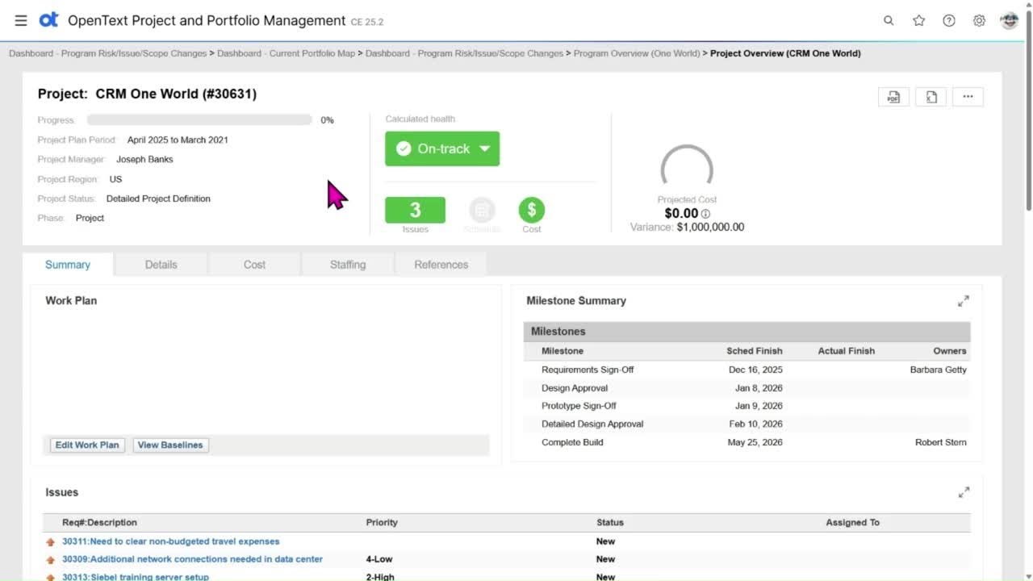Click the Priority column header in Issues
The width and height of the screenshot is (1033, 581).
pyautogui.click(x=382, y=523)
